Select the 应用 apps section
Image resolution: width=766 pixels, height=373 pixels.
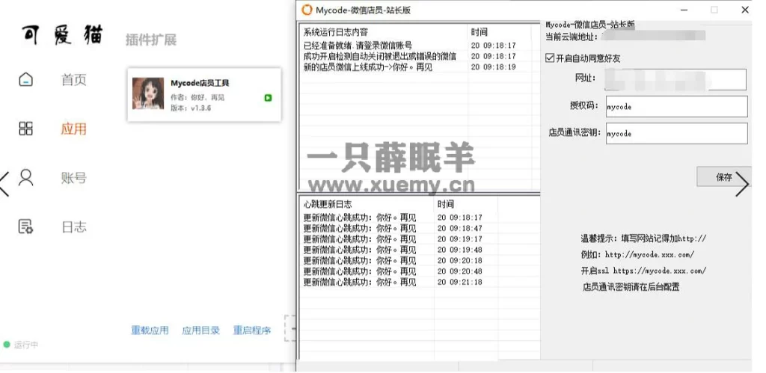tap(74, 129)
